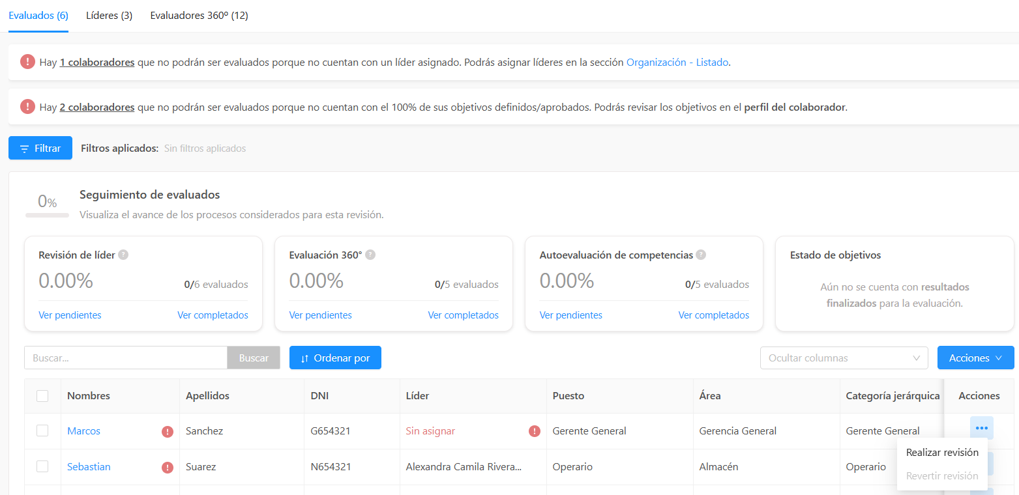The width and height of the screenshot is (1019, 495).
Task: Click warning icon next to Marcos name
Action: (x=168, y=431)
